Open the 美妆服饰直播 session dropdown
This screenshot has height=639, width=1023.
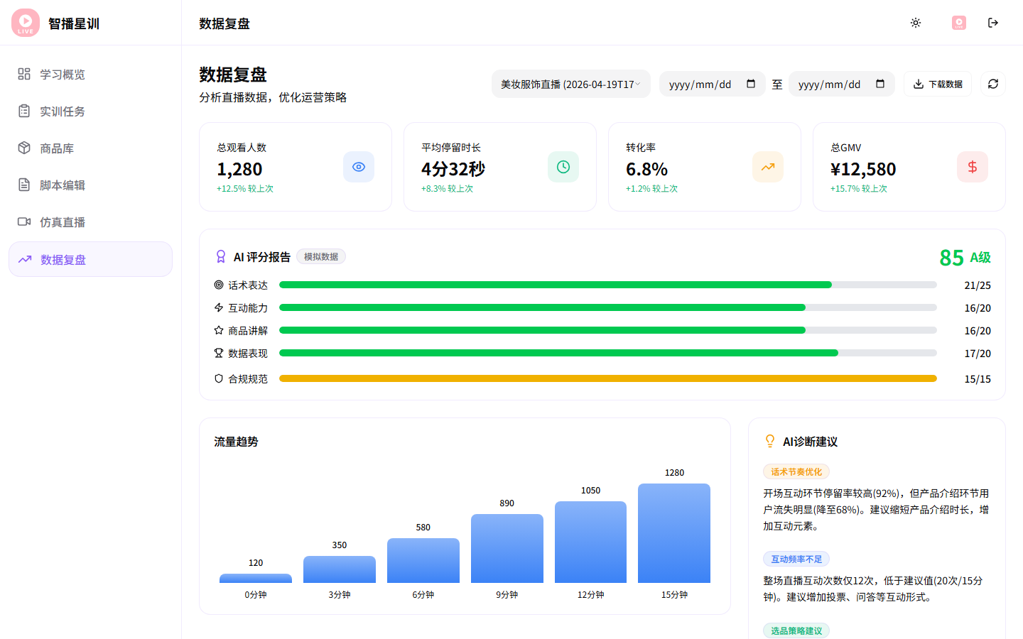click(570, 84)
